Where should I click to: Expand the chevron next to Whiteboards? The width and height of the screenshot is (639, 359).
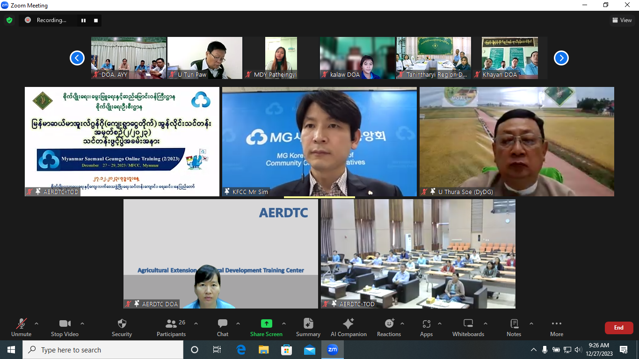pos(486,323)
